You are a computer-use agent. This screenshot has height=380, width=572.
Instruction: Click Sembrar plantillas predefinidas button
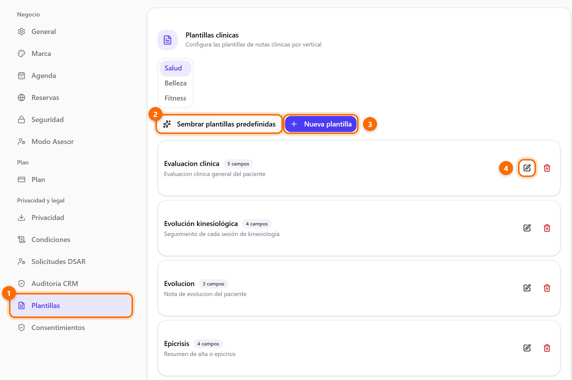pyautogui.click(x=219, y=124)
